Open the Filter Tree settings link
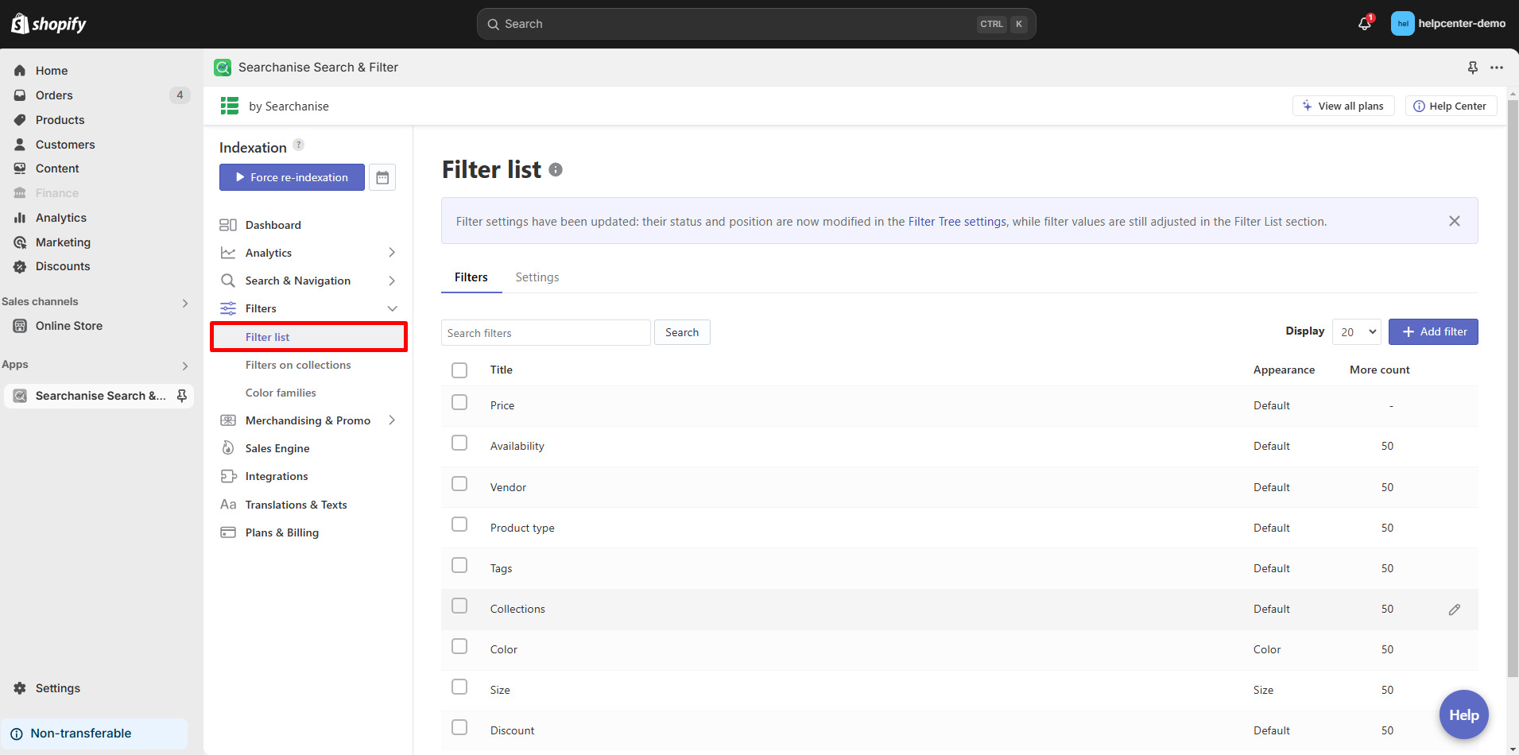This screenshot has height=755, width=1519. coord(956,221)
